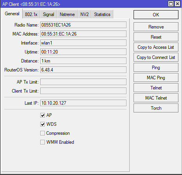Launch MAC Telnet
The height and width of the screenshot is (175, 182).
[x=156, y=98]
